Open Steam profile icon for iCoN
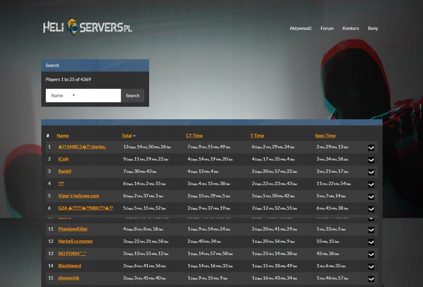 pyautogui.click(x=371, y=160)
